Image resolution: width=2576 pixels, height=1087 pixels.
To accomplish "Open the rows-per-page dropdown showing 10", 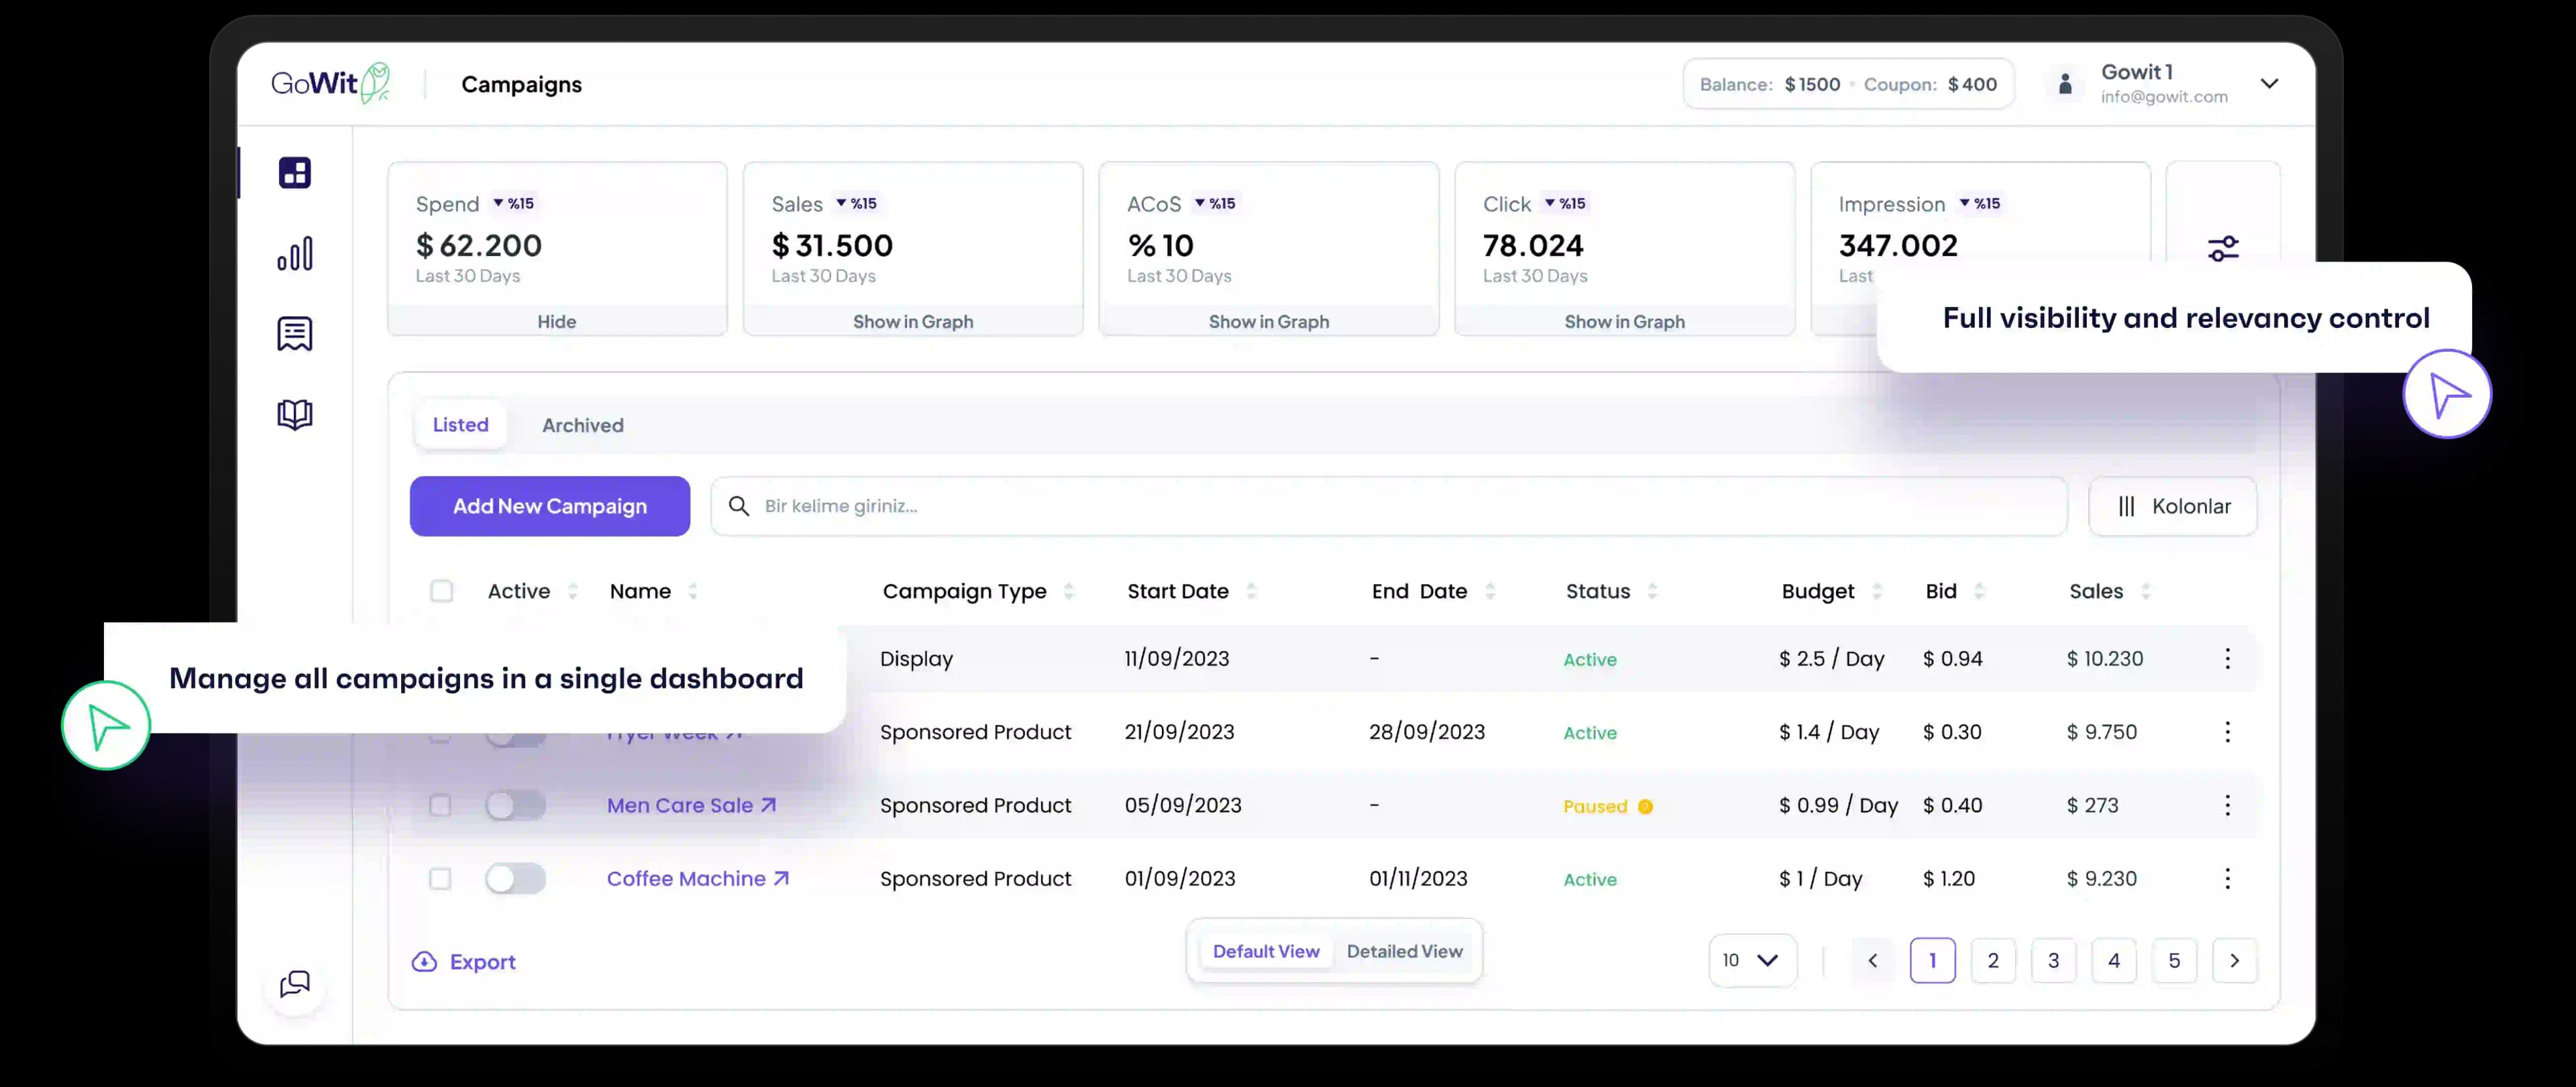I will click(x=1752, y=960).
